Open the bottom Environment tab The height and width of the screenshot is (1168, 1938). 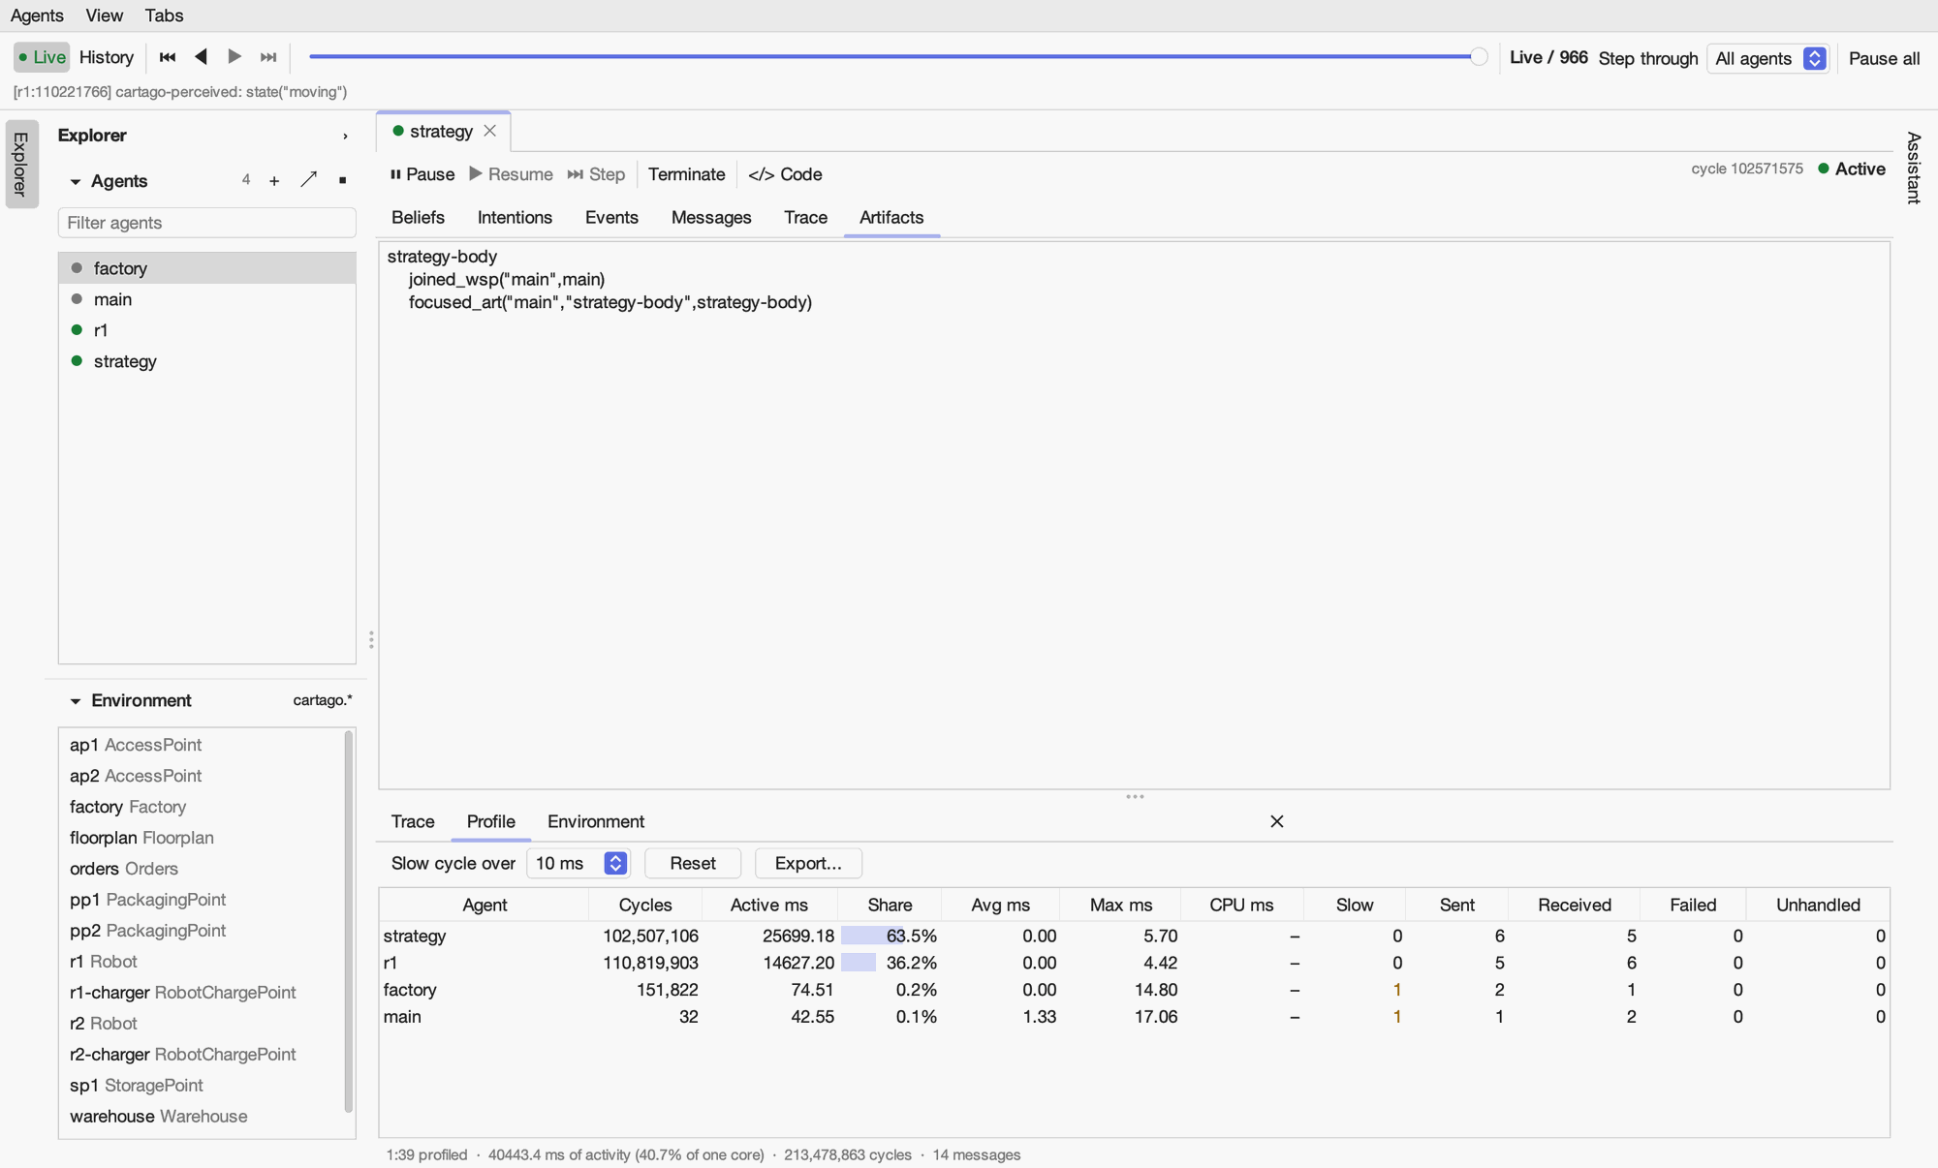596,821
